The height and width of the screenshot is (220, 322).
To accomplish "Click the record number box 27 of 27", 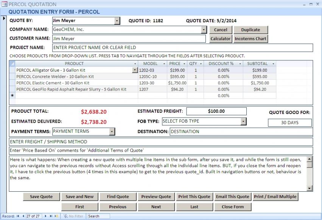I will 34,216.
